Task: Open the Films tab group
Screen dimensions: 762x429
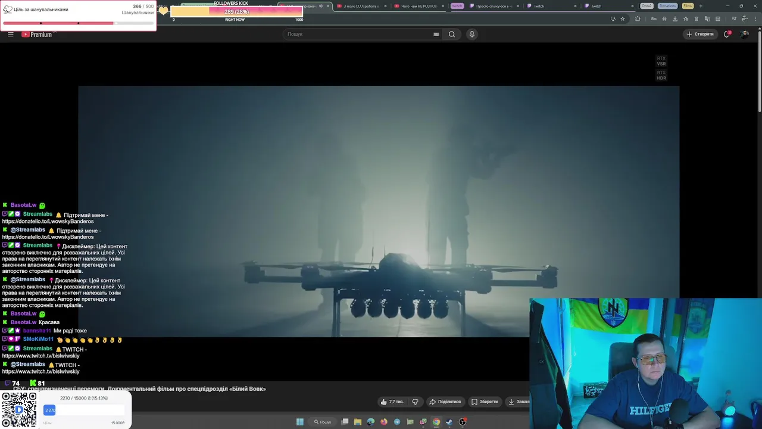Action: pyautogui.click(x=688, y=6)
